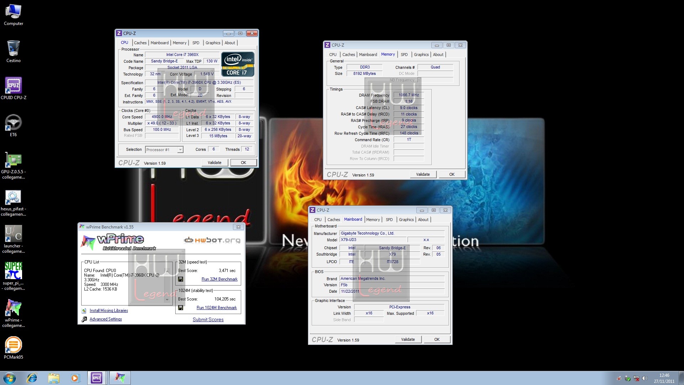The width and height of the screenshot is (684, 385).
Task: Open Mainboard tab in CPU-Z CPU window
Action: click(x=160, y=43)
